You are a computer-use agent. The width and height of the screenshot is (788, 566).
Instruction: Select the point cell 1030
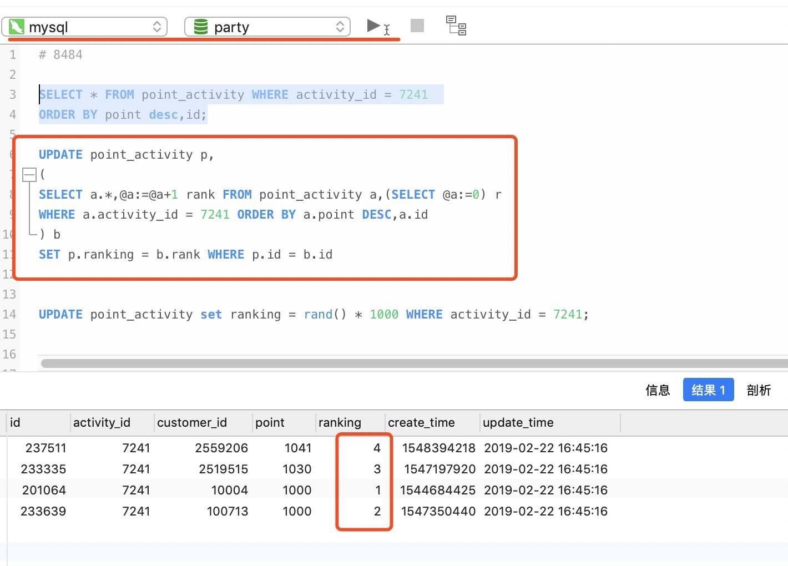[x=297, y=469]
